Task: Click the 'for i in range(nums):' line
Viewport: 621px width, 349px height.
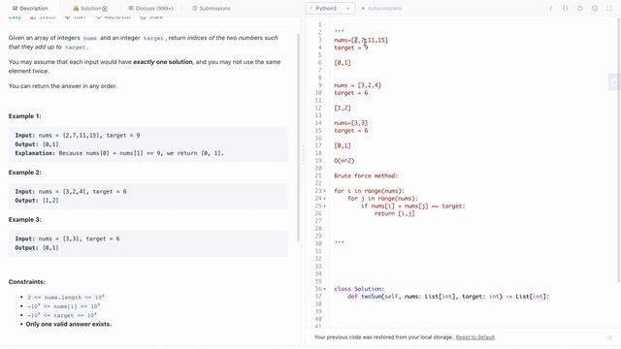Action: 369,191
